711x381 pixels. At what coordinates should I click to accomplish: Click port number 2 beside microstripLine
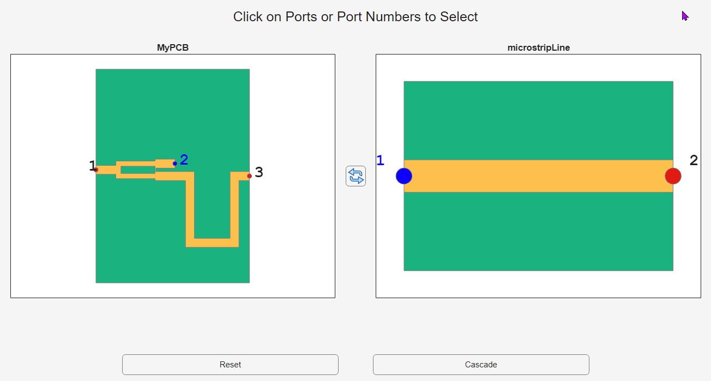click(694, 160)
